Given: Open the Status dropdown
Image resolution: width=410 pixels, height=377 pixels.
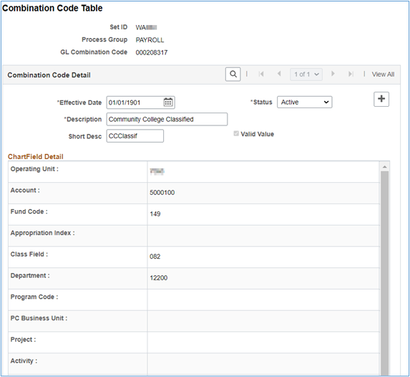Looking at the screenshot, I should (x=305, y=102).
